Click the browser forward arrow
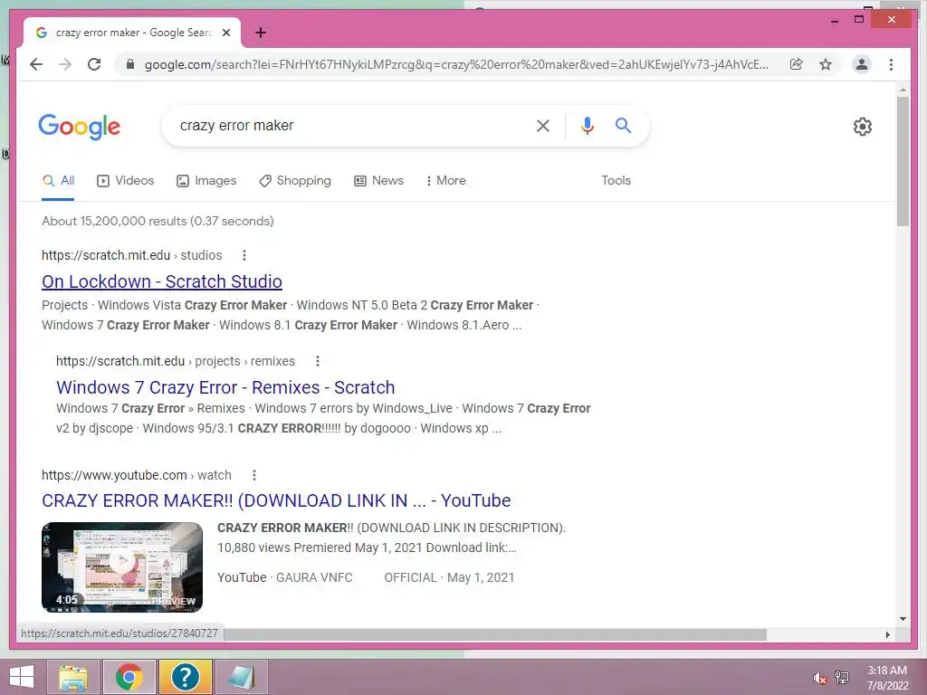The height and width of the screenshot is (695, 927). click(65, 64)
